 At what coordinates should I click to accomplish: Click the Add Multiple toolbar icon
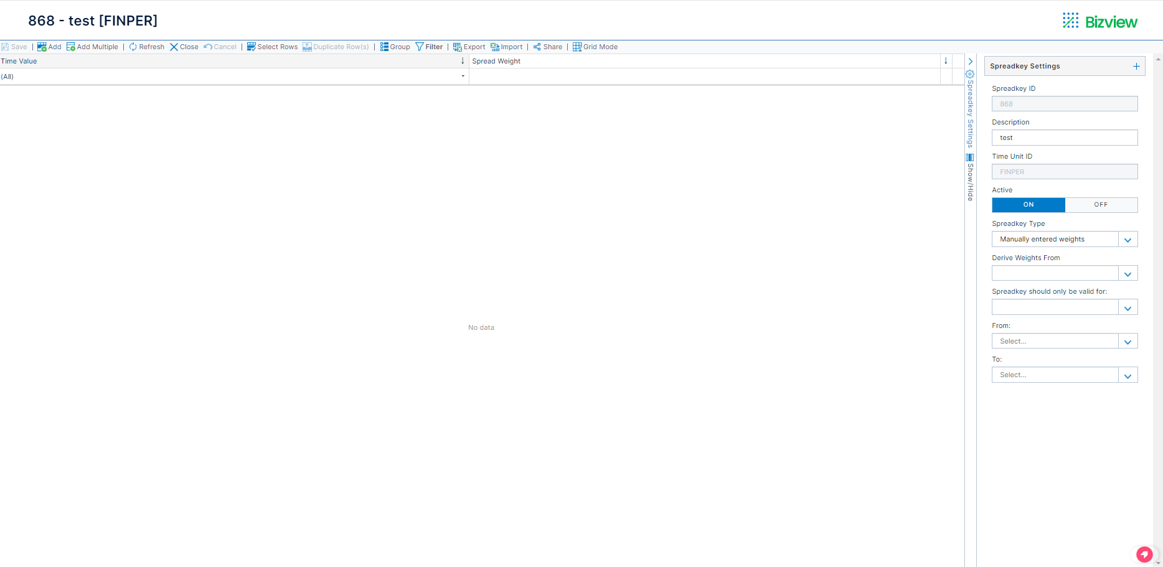[71, 47]
